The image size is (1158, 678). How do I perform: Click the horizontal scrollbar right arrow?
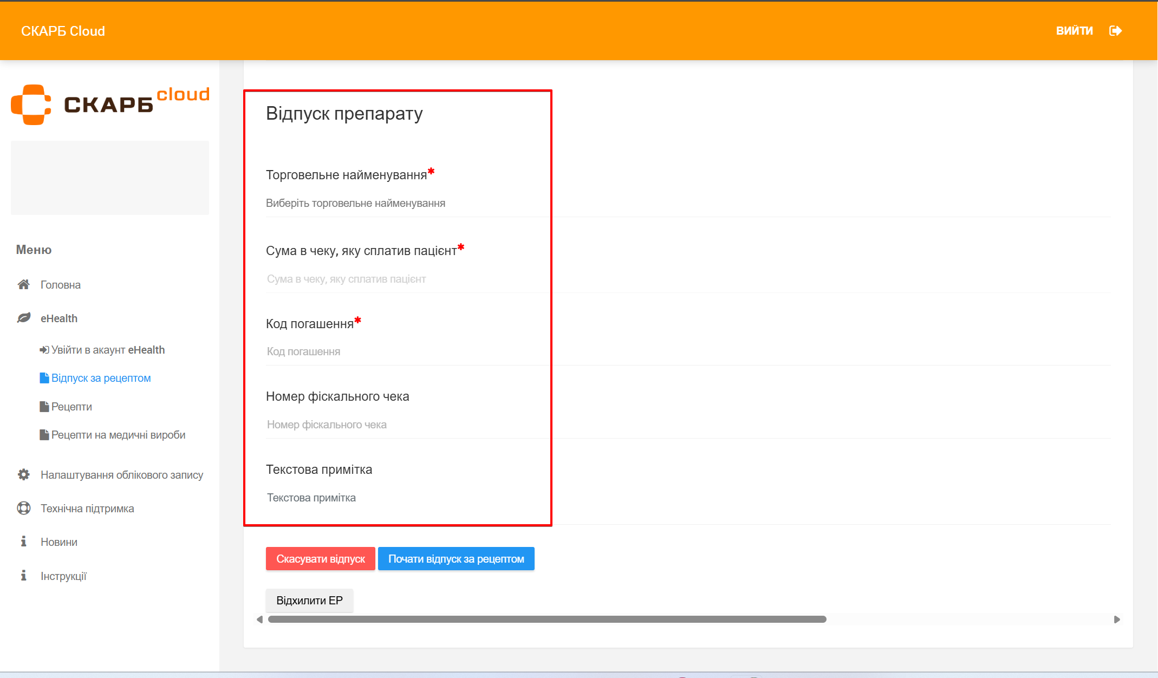[1116, 620]
